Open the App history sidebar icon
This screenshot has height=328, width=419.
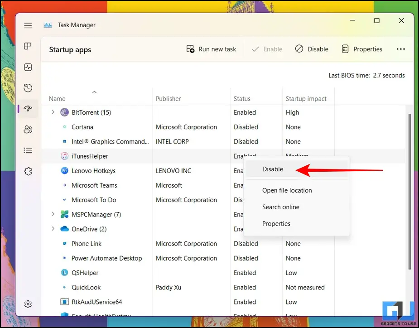pos(28,88)
